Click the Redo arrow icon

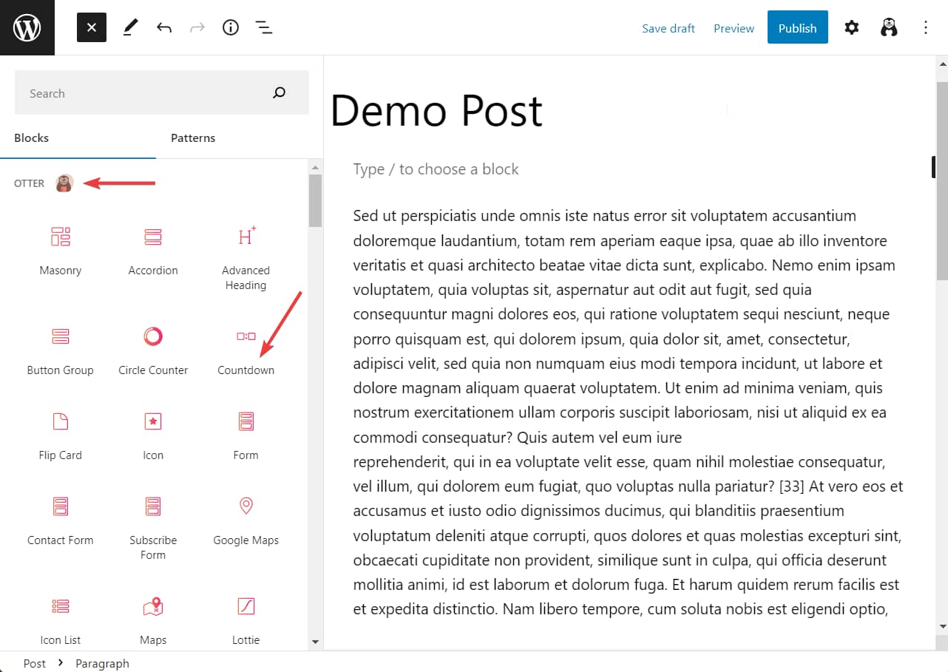tap(197, 28)
